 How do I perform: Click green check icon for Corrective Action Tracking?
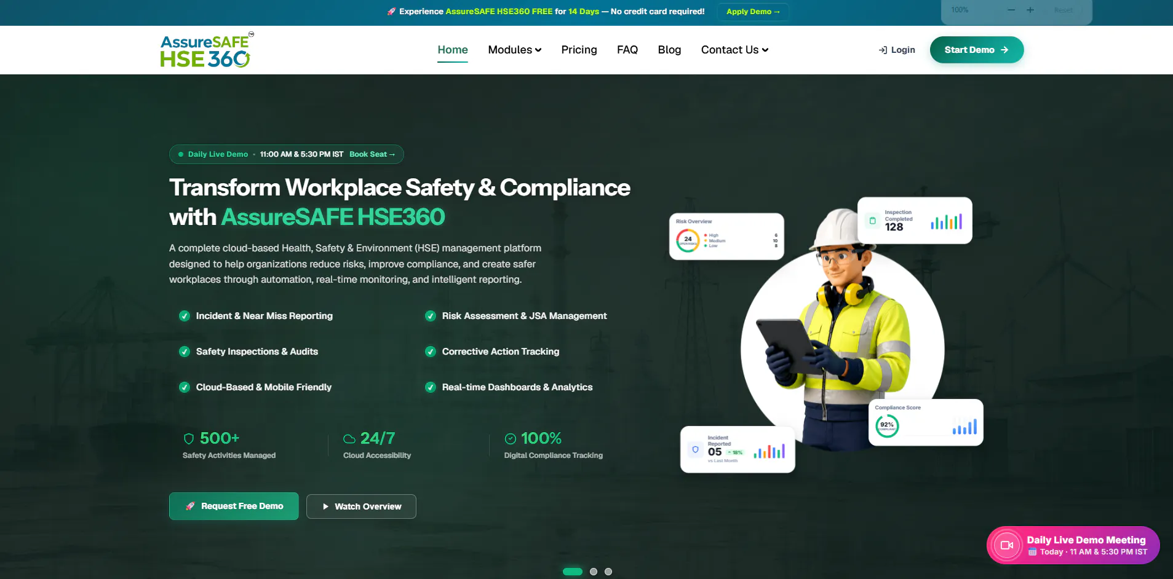point(431,352)
